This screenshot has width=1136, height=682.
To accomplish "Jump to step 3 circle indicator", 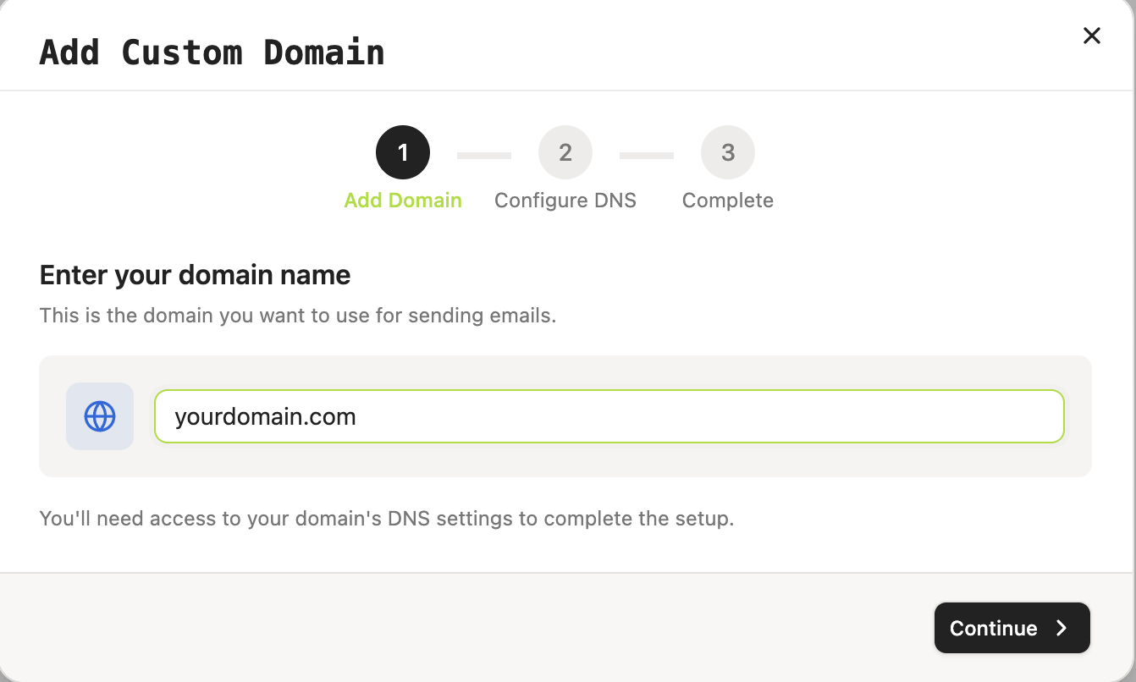I will [x=728, y=152].
